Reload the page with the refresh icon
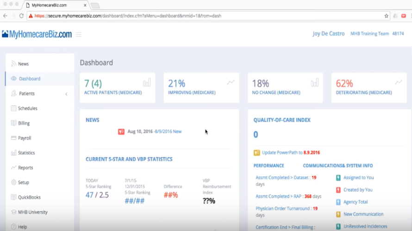This screenshot has height=231, width=412. 22,16
